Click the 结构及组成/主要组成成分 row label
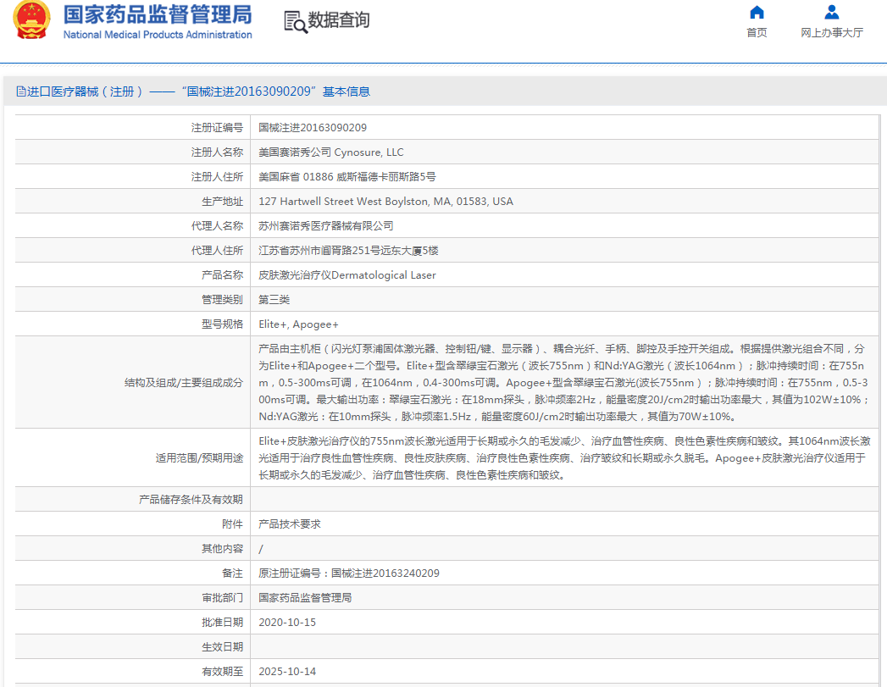Viewport: 887px width, 687px height. (x=184, y=383)
